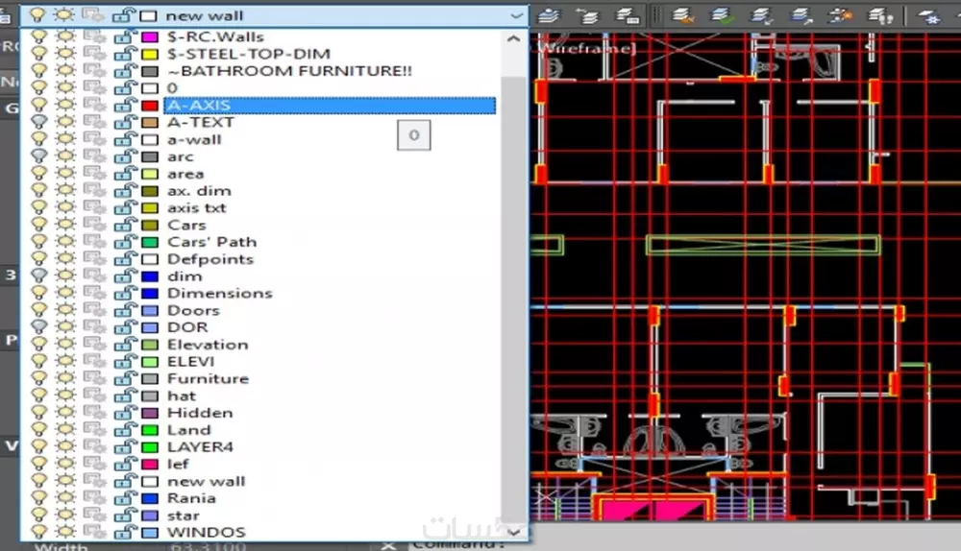Open the Layer States Manager icon
Viewport: 961px width, 551px height.
(x=627, y=15)
